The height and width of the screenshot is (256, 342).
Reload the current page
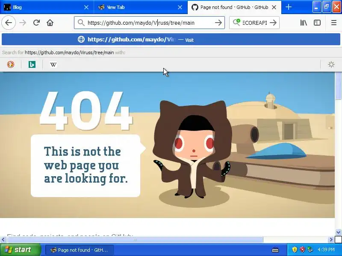pyautogui.click(x=36, y=23)
